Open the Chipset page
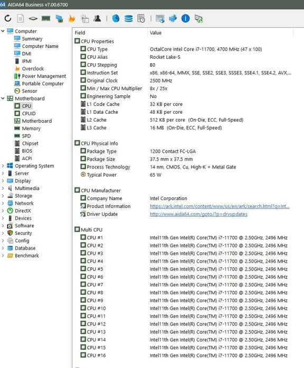 (26, 143)
